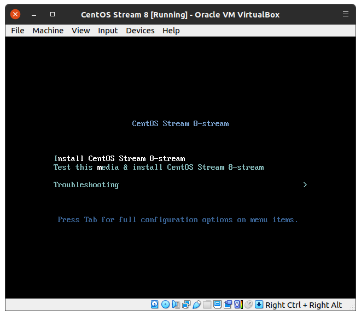Screen dimensions: 361x316
Task: Expand the Troubleshooting submenu arrow
Action: [x=305, y=185]
